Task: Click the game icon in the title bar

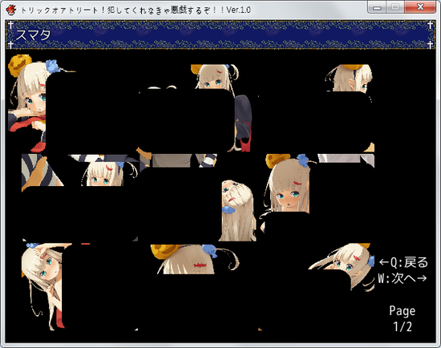Action: 11,10
